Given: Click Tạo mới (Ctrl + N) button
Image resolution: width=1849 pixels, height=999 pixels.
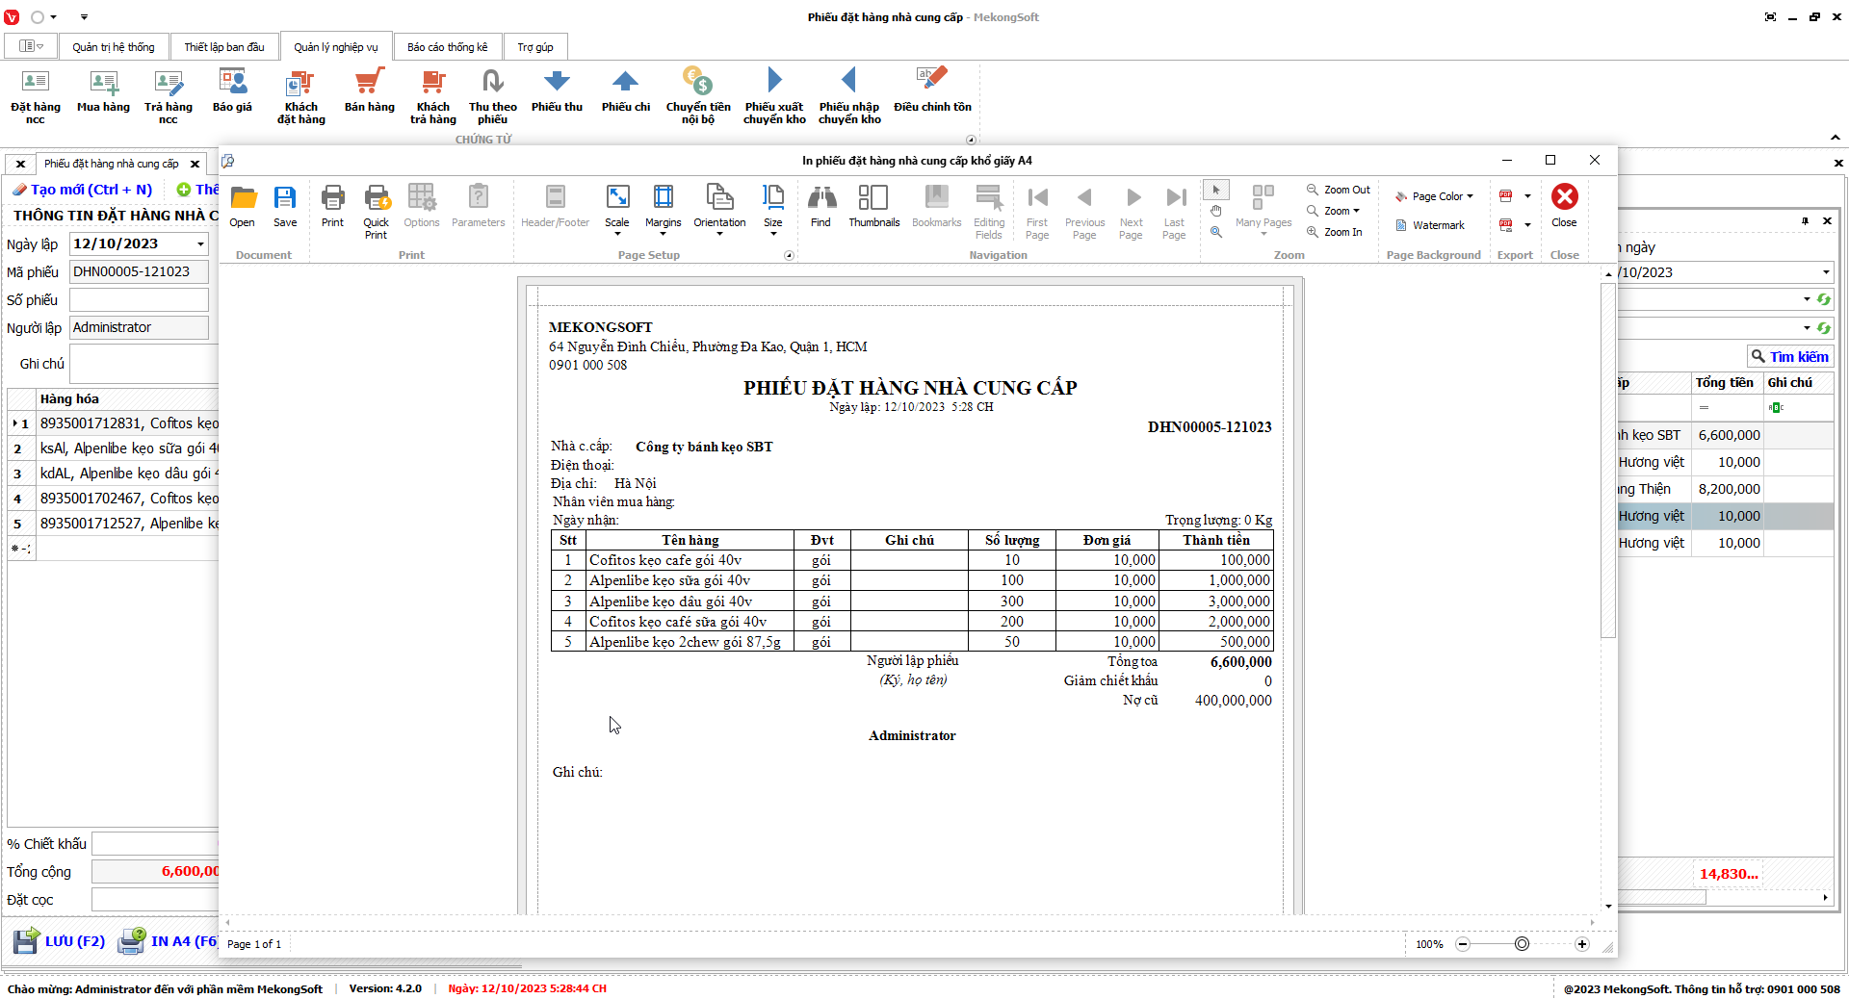Looking at the screenshot, I should 84,190.
